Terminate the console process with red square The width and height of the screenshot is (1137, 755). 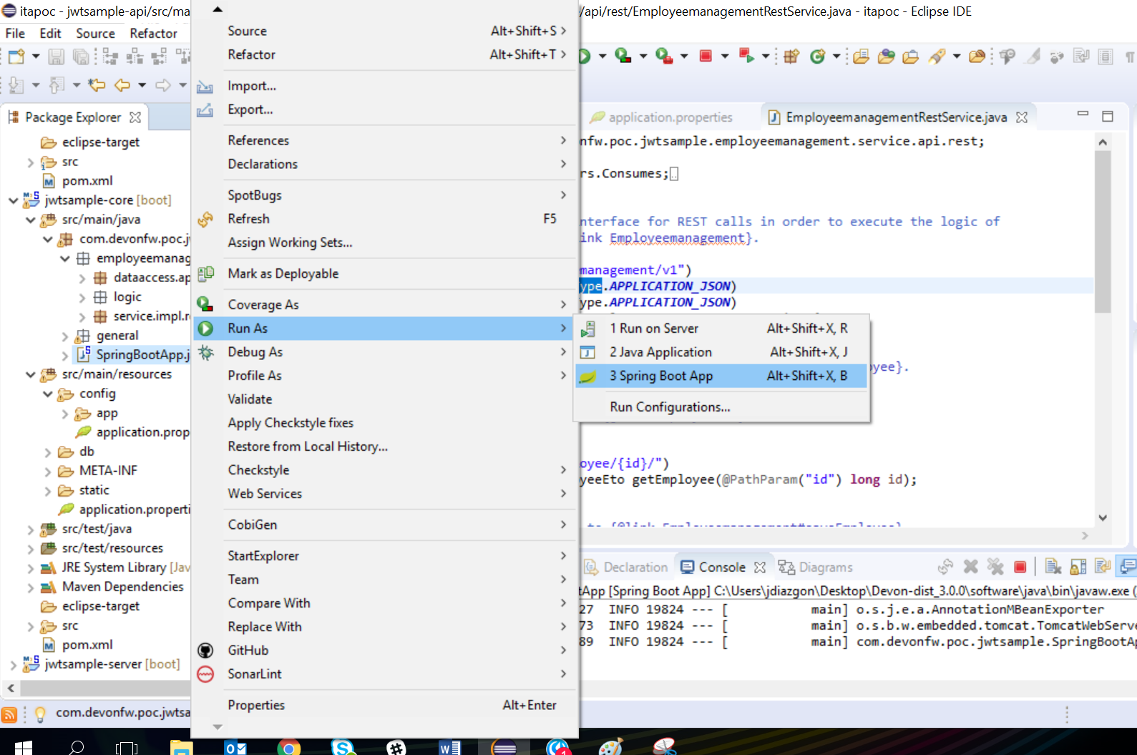coord(1020,568)
